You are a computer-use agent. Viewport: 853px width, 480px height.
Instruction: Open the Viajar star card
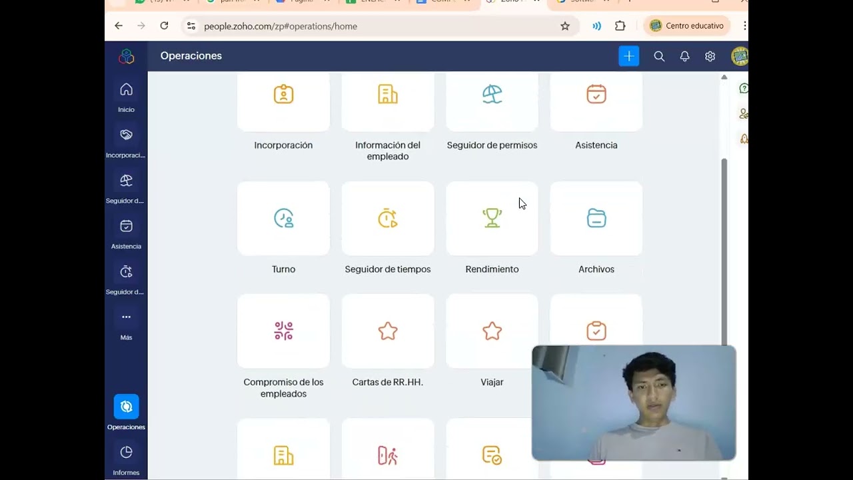point(492,331)
